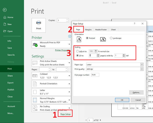Open Account in sidebar
This screenshot has width=153, height=123.
(x=11, y=106)
